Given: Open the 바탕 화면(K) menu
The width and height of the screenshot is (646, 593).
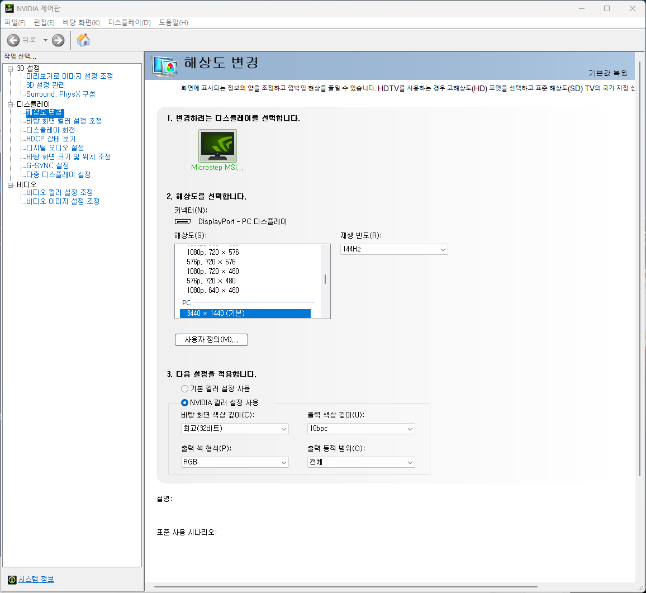Looking at the screenshot, I should [81, 23].
